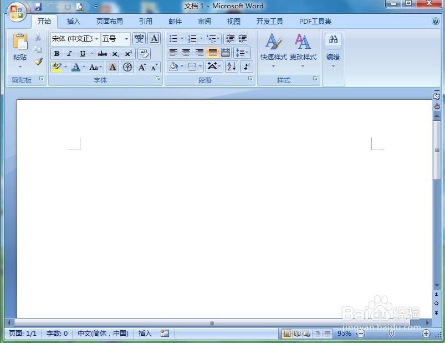Open the font size dropdown (五号)

(x=126, y=39)
